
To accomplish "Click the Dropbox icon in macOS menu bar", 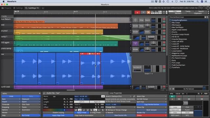I will coord(156,1).
